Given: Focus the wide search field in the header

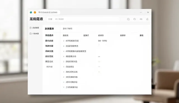Looking at the screenshot, I should point(83,19).
